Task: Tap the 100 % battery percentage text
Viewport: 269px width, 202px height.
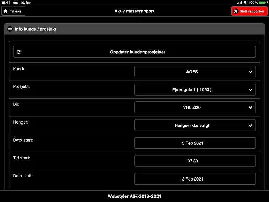Action: point(253,3)
